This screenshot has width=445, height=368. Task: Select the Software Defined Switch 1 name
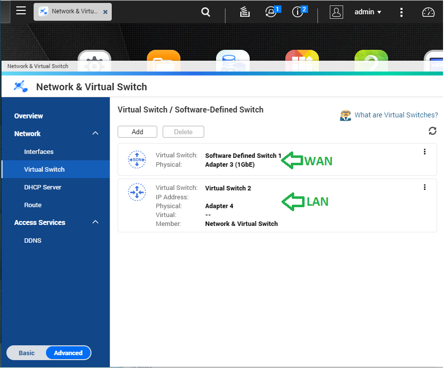click(x=243, y=156)
